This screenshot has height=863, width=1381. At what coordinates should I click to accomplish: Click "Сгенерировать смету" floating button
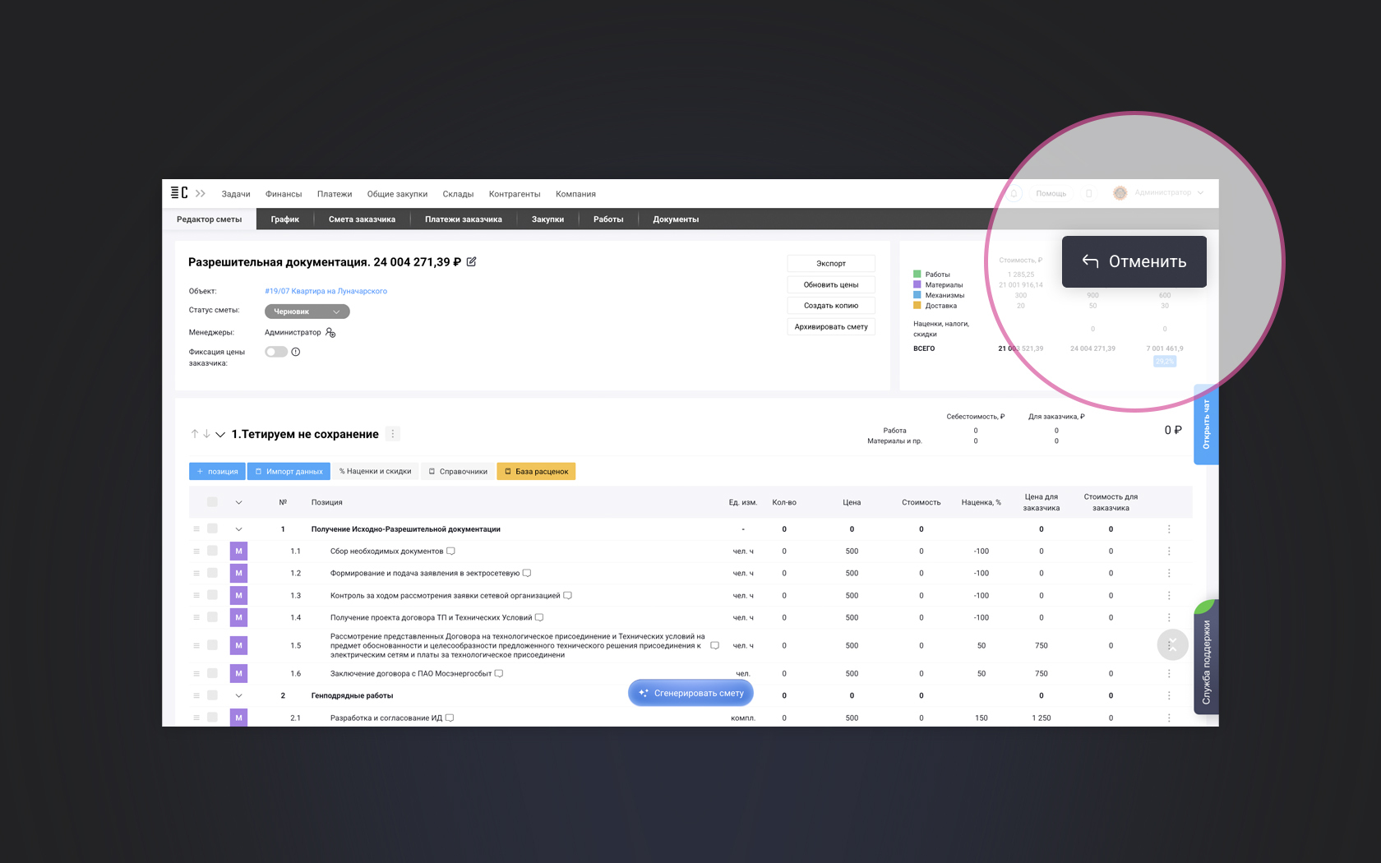tap(690, 693)
